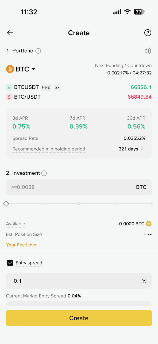This screenshot has height=344, width=158.
Task: Tap the Portfolio info icon
Action: click(x=38, y=51)
